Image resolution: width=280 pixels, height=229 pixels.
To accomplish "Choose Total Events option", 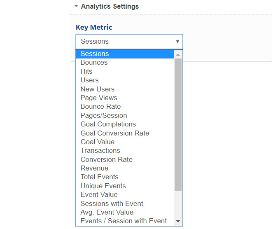I will pyautogui.click(x=99, y=177).
